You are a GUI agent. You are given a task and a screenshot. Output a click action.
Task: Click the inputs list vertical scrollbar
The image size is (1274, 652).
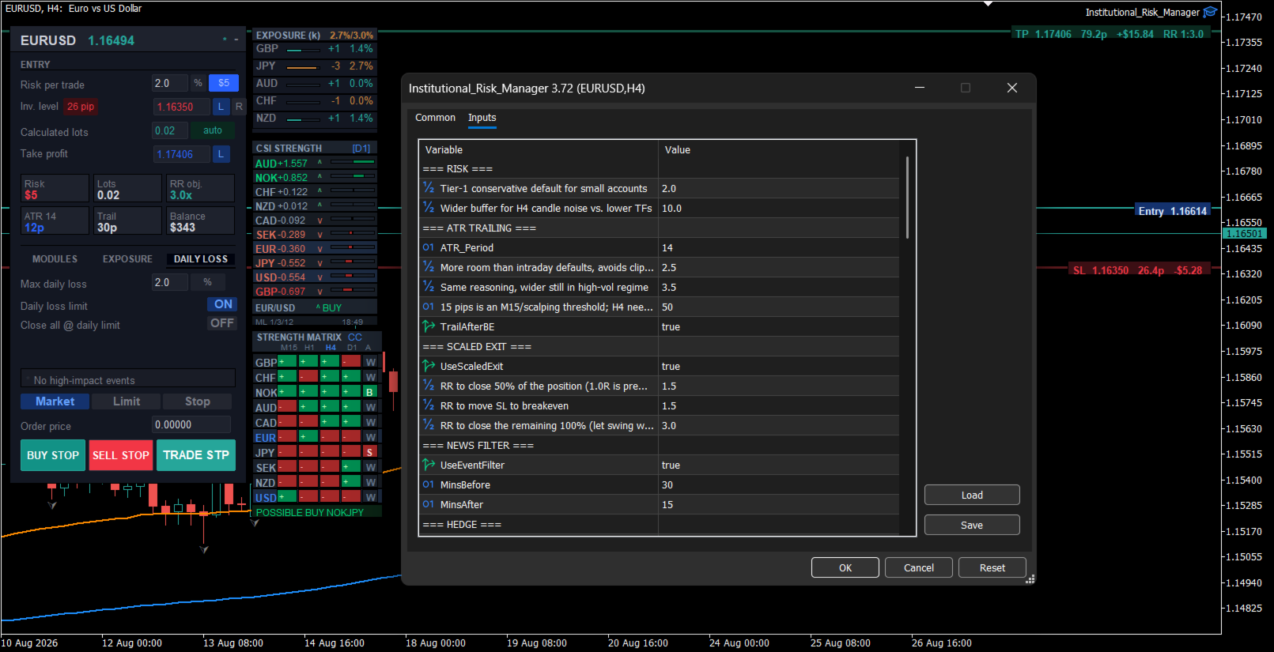907,198
